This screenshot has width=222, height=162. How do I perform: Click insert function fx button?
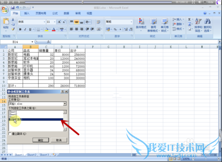pyautogui.click(x=48, y=42)
